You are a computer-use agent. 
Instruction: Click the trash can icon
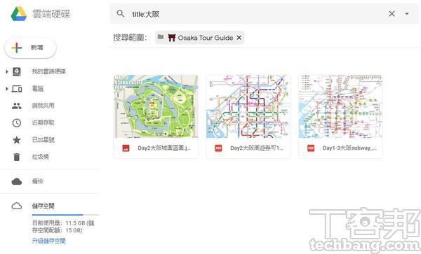(x=17, y=157)
